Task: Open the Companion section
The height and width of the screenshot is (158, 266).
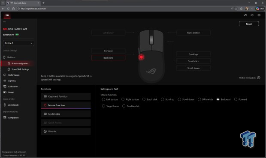Action: tap(13, 117)
